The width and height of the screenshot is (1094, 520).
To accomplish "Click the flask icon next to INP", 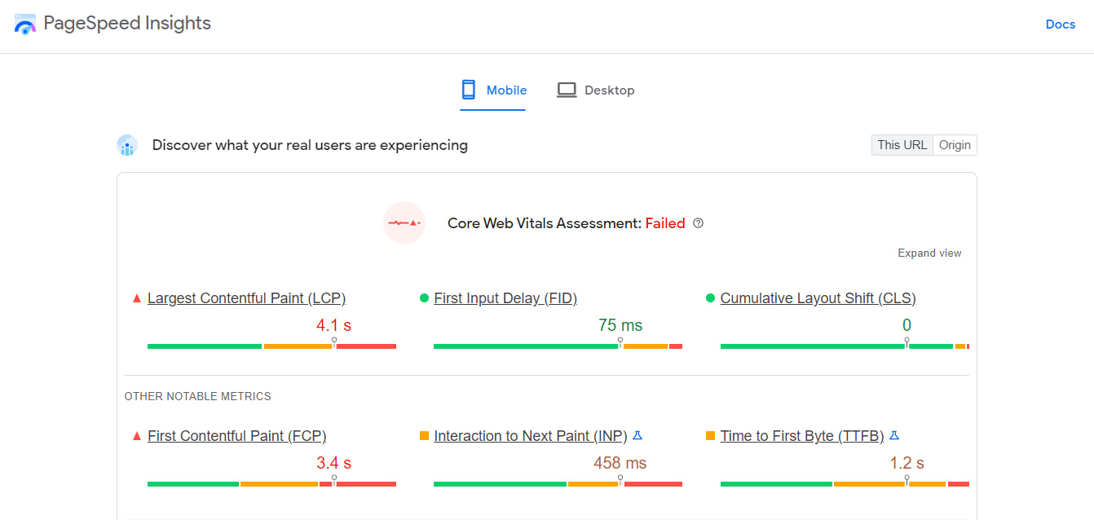I will click(x=637, y=436).
